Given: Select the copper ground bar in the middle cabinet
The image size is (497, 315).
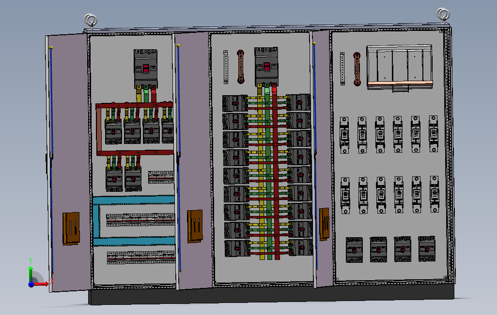Looking at the screenshot, I should pos(241,67).
